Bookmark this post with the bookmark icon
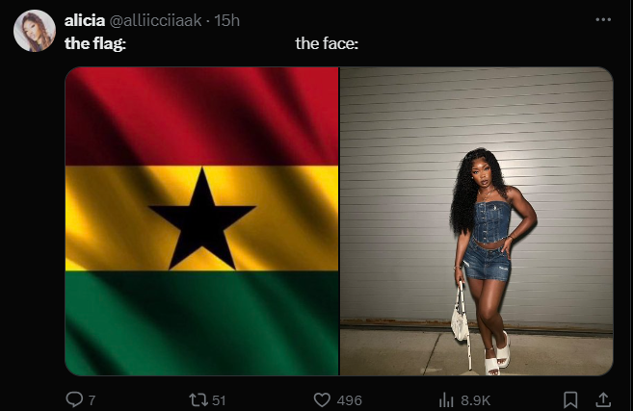Image resolution: width=633 pixels, height=411 pixels. pos(570,399)
